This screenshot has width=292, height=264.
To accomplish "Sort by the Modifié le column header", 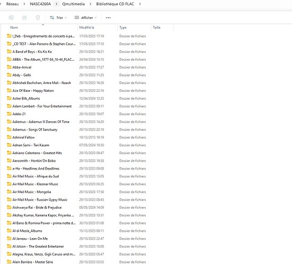I will [x=87, y=27].
